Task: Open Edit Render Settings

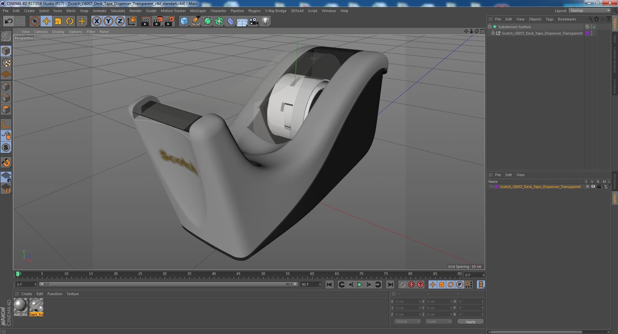Action: tap(169, 21)
